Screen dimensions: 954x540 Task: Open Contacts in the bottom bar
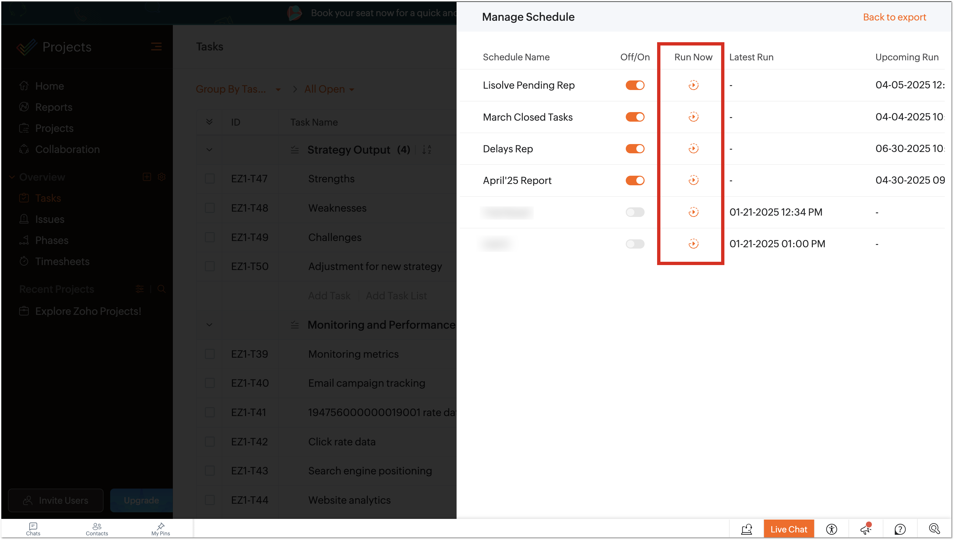point(97,529)
